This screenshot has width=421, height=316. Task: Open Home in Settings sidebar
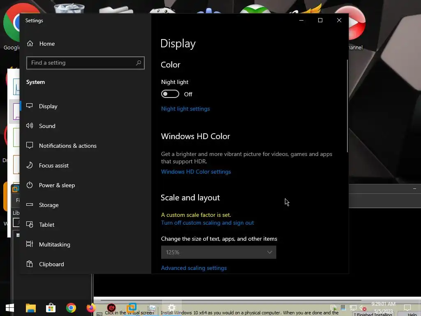[41, 44]
